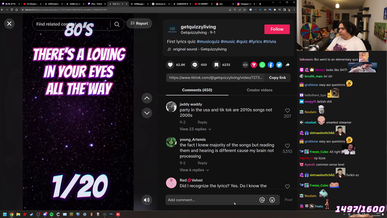Share the video to WhatsApp
Screen dimensions: 387x218
coord(262,65)
